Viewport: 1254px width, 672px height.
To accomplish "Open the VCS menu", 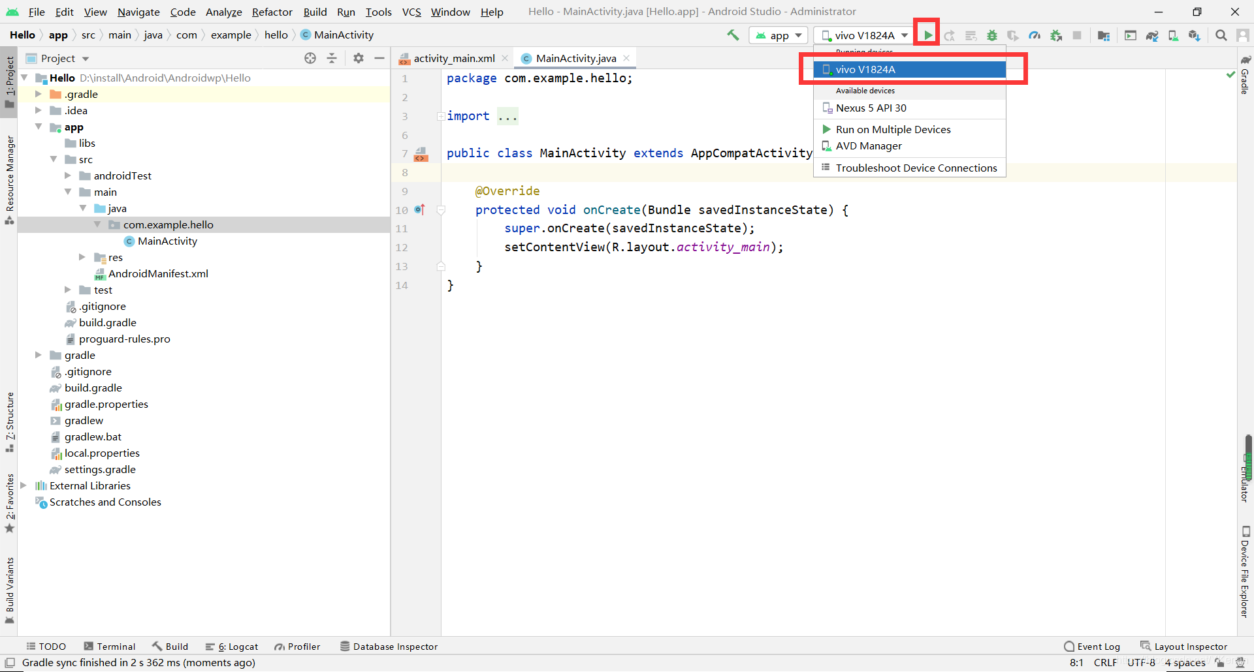I will coord(411,12).
